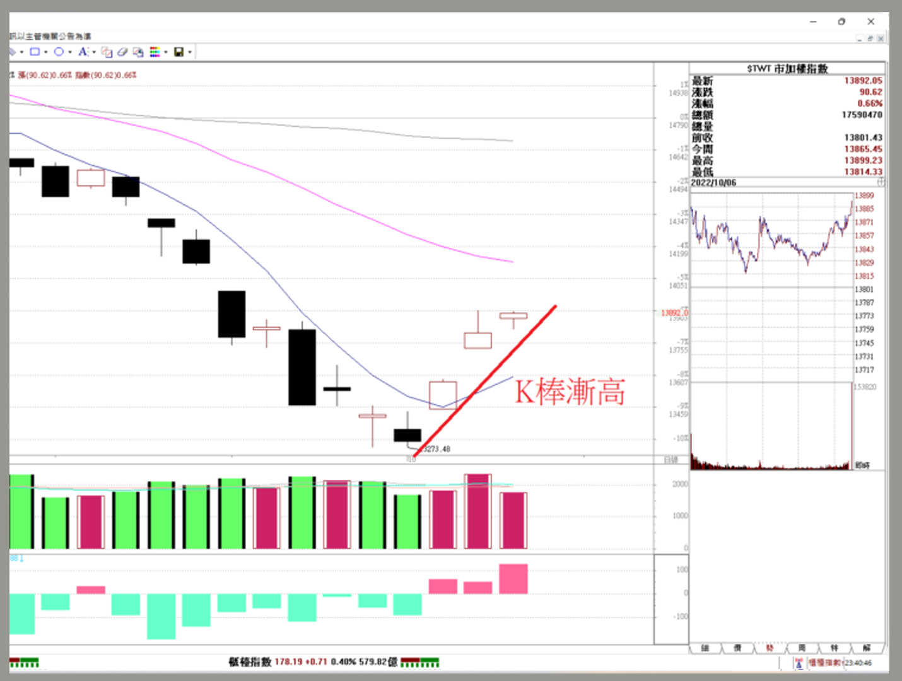Click the TWT 市加權指數 panel title
902x681 pixels.
click(x=788, y=68)
